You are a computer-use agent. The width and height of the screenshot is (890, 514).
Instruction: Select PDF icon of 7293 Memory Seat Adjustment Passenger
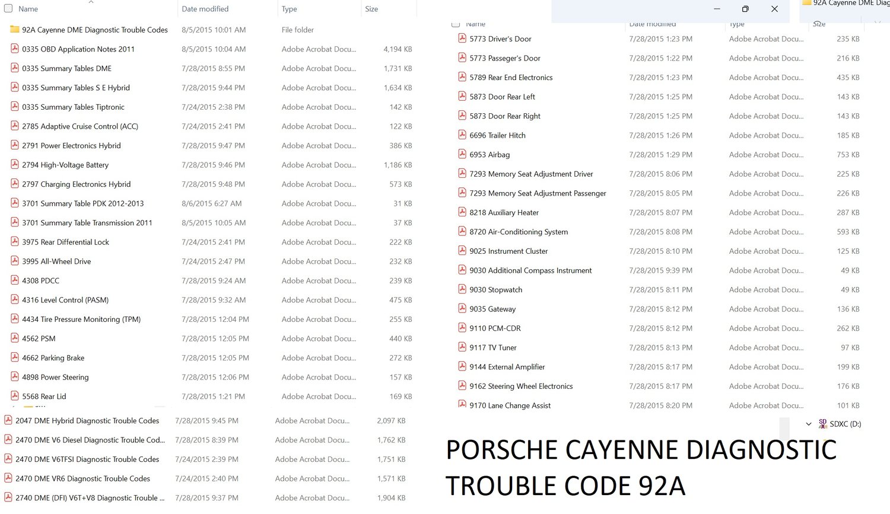pyautogui.click(x=462, y=193)
